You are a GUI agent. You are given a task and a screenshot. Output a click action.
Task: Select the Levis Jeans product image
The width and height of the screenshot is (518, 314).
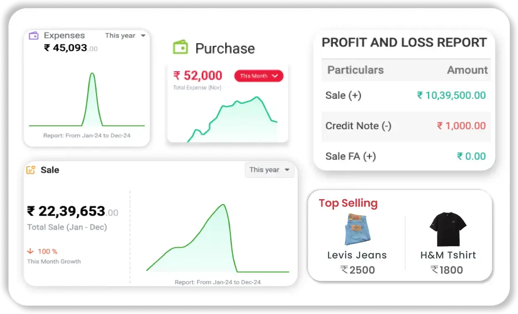coord(357,229)
